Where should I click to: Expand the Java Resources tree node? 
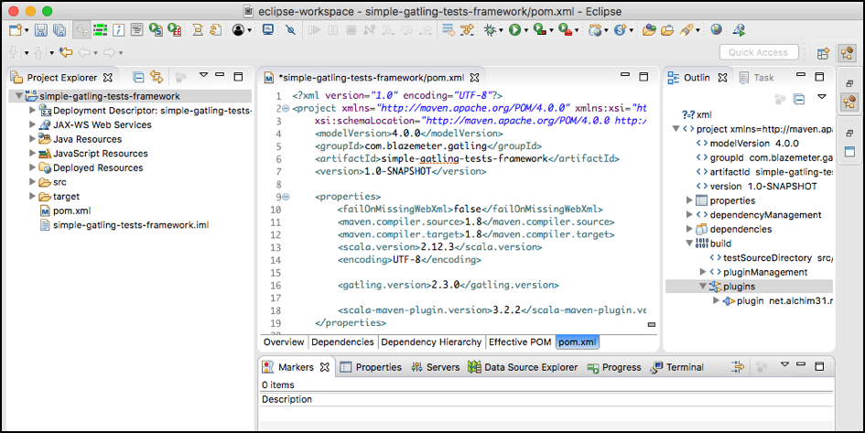tap(33, 139)
